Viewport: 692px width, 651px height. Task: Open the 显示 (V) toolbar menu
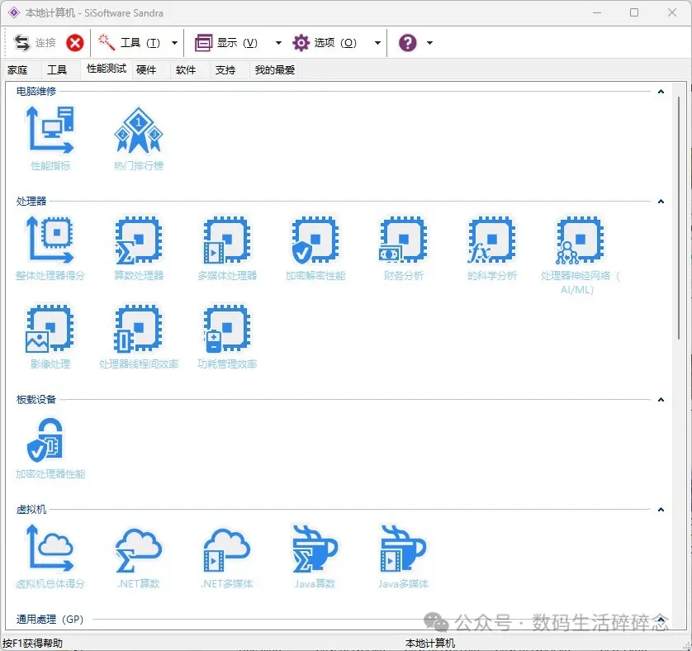[227, 43]
